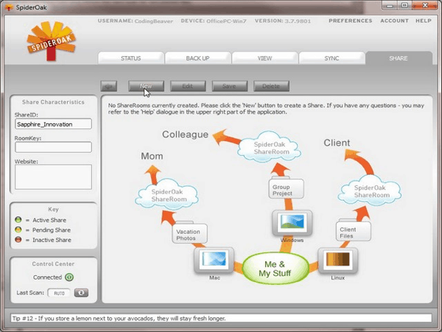Click the Windows computer icon
442x332 pixels.
292,223
